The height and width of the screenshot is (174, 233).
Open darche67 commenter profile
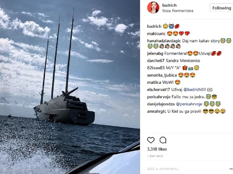pos(156,61)
